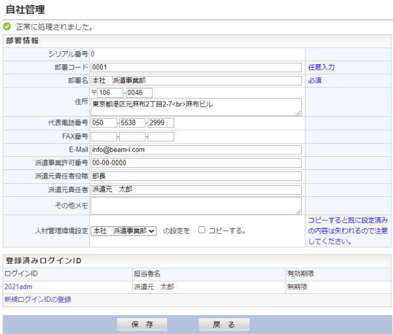This screenshot has height=334, width=393.
Task: Open the 人材管理環境設定 dropdown
Action: pos(124,231)
